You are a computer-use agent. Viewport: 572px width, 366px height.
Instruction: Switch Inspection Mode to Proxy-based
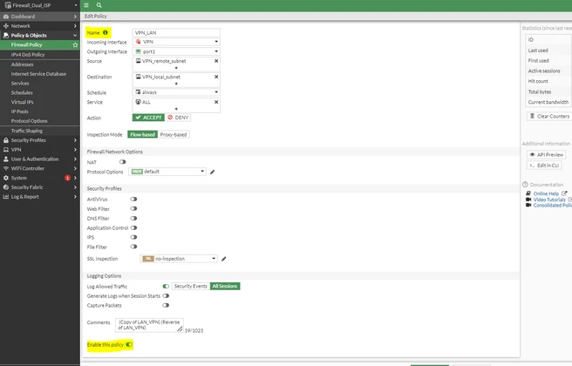pyautogui.click(x=174, y=134)
